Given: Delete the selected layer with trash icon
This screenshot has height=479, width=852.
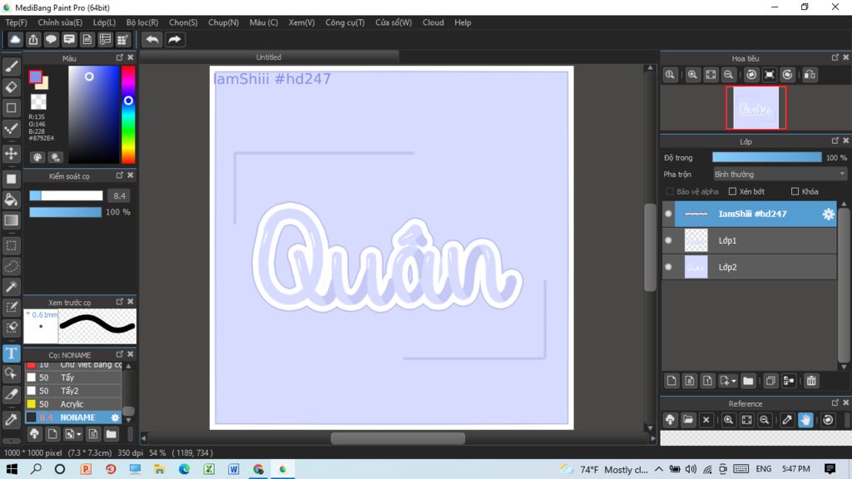Looking at the screenshot, I should [811, 381].
